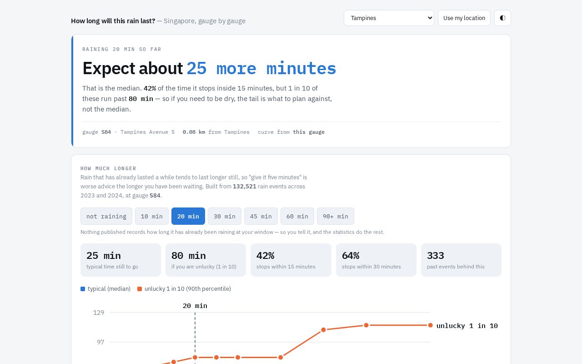Pick the 60 min duration option
The width and height of the screenshot is (582, 364).
point(297,216)
